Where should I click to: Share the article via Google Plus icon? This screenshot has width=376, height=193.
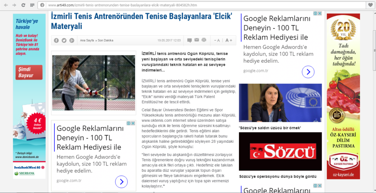tap(72, 40)
